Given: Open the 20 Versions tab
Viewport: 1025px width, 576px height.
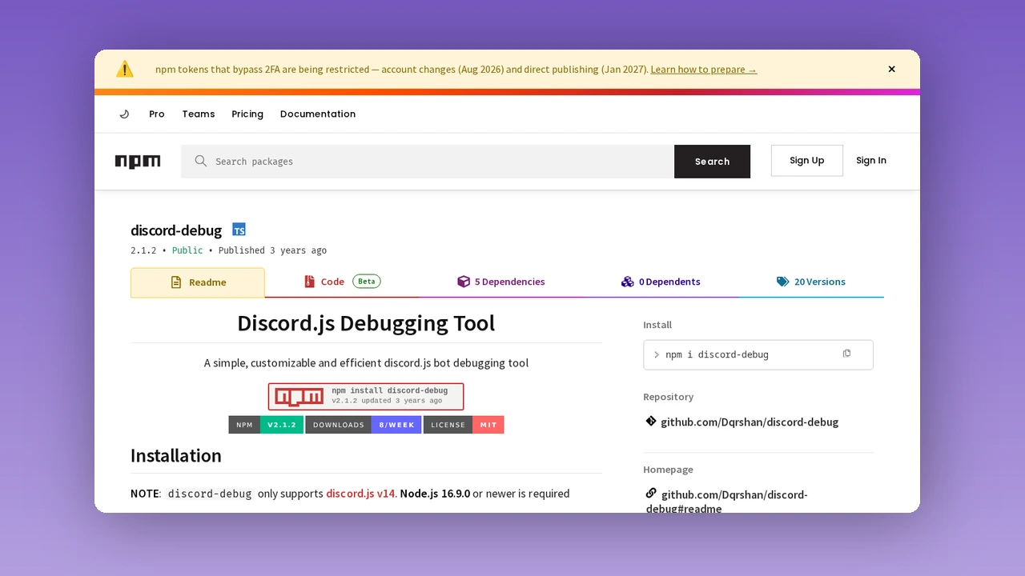Looking at the screenshot, I should coord(810,282).
